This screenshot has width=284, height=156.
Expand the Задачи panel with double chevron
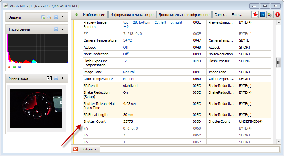(63, 17)
